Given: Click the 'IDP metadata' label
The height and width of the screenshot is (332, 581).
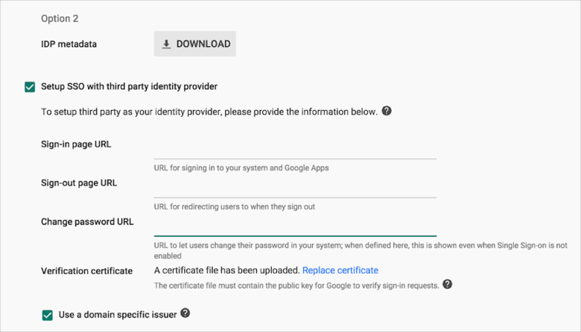Looking at the screenshot, I should point(69,44).
